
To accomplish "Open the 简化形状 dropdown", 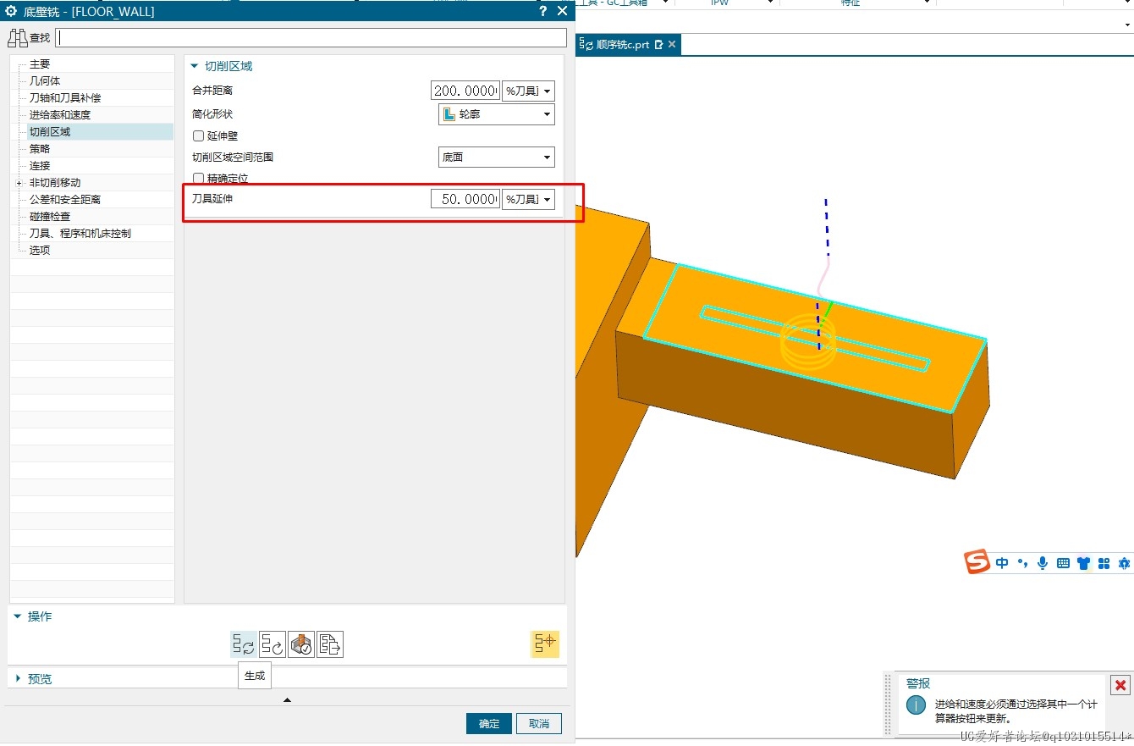I will (497, 114).
